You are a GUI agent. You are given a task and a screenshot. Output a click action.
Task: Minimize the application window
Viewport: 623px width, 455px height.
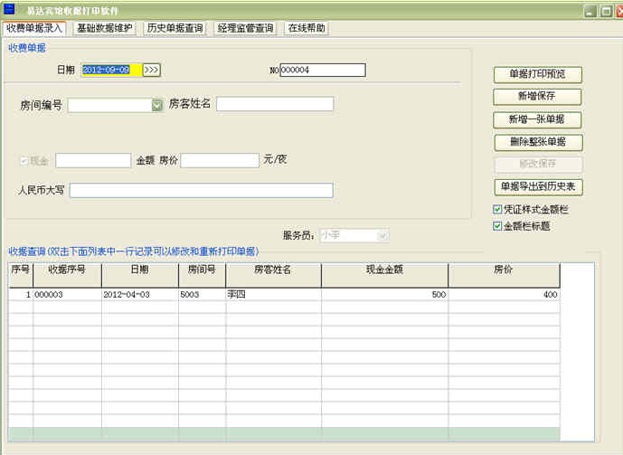pyautogui.click(x=590, y=11)
